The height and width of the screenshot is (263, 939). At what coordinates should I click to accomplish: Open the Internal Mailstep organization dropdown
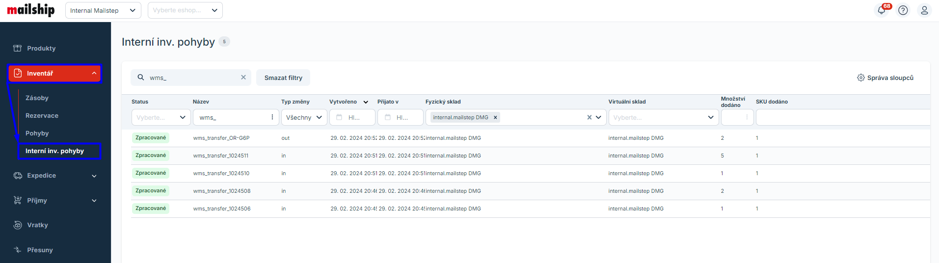(x=103, y=10)
